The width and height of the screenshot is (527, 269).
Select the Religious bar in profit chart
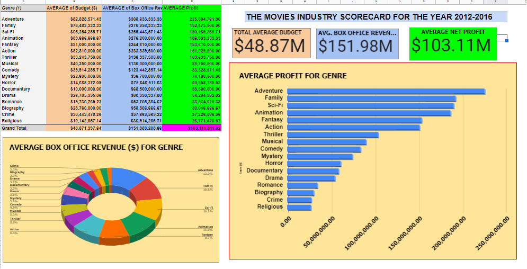click(299, 207)
